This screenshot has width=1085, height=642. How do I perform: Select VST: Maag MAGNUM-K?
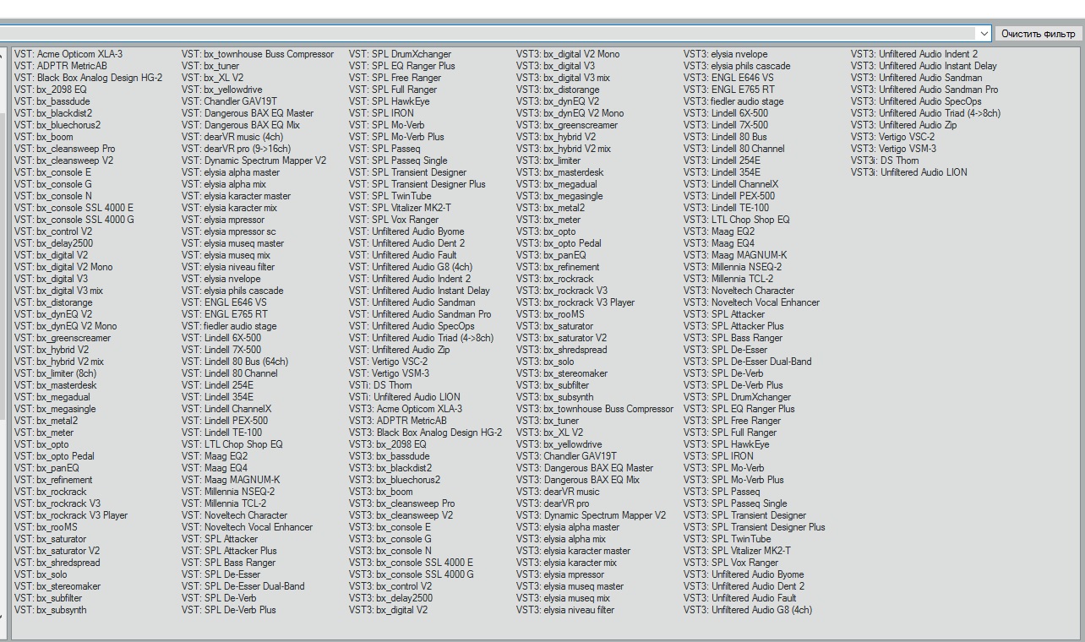231,480
